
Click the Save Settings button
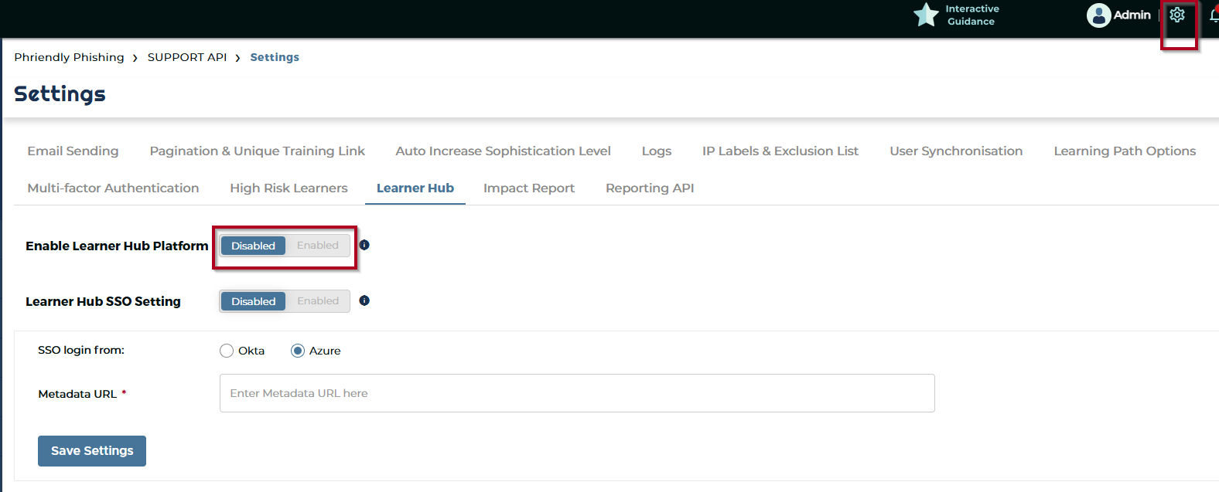(92, 451)
